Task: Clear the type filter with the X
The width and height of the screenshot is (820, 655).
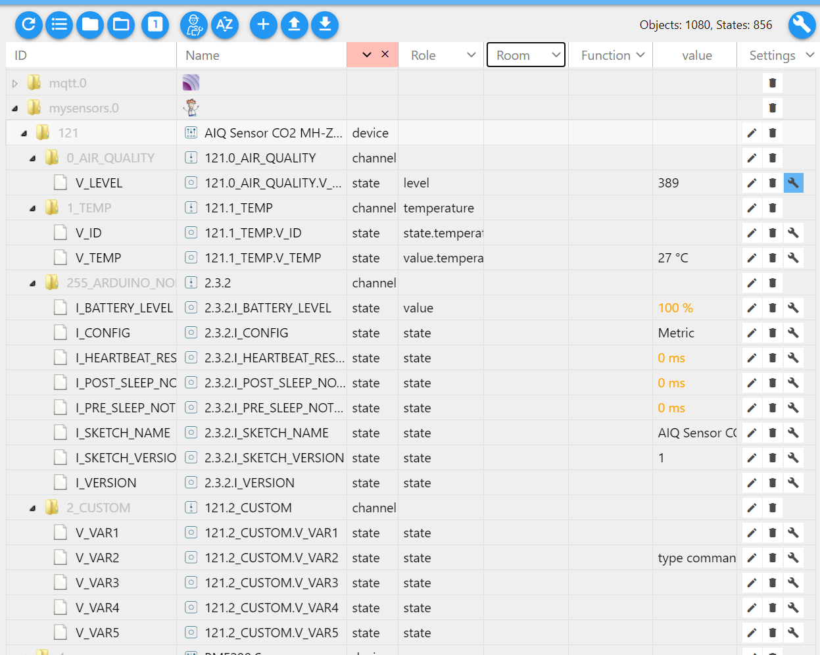Action: coord(385,55)
